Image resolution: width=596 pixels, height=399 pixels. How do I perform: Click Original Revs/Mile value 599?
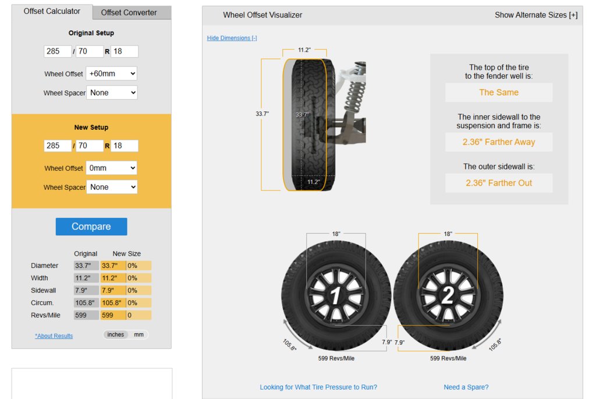click(86, 315)
